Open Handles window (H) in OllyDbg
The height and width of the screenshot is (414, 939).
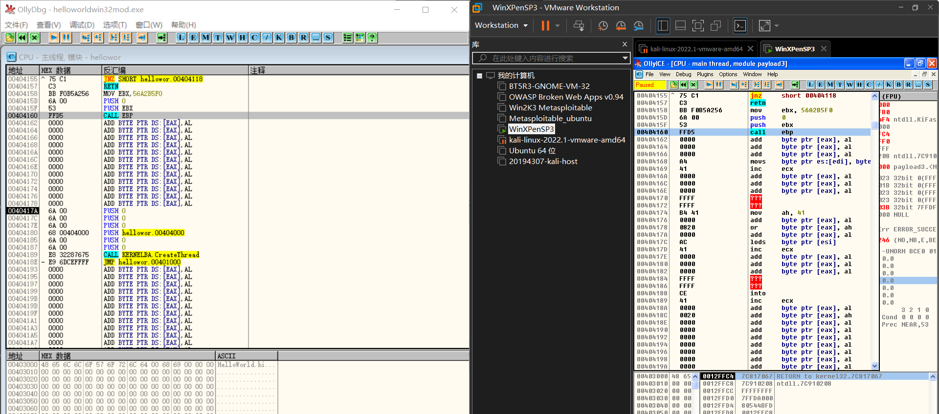click(243, 38)
